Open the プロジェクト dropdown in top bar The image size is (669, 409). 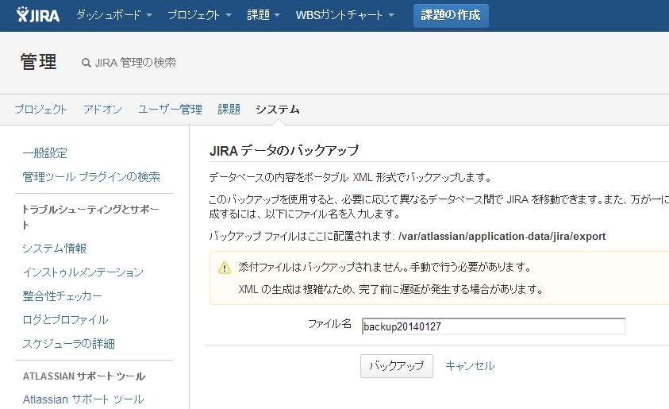point(199,15)
